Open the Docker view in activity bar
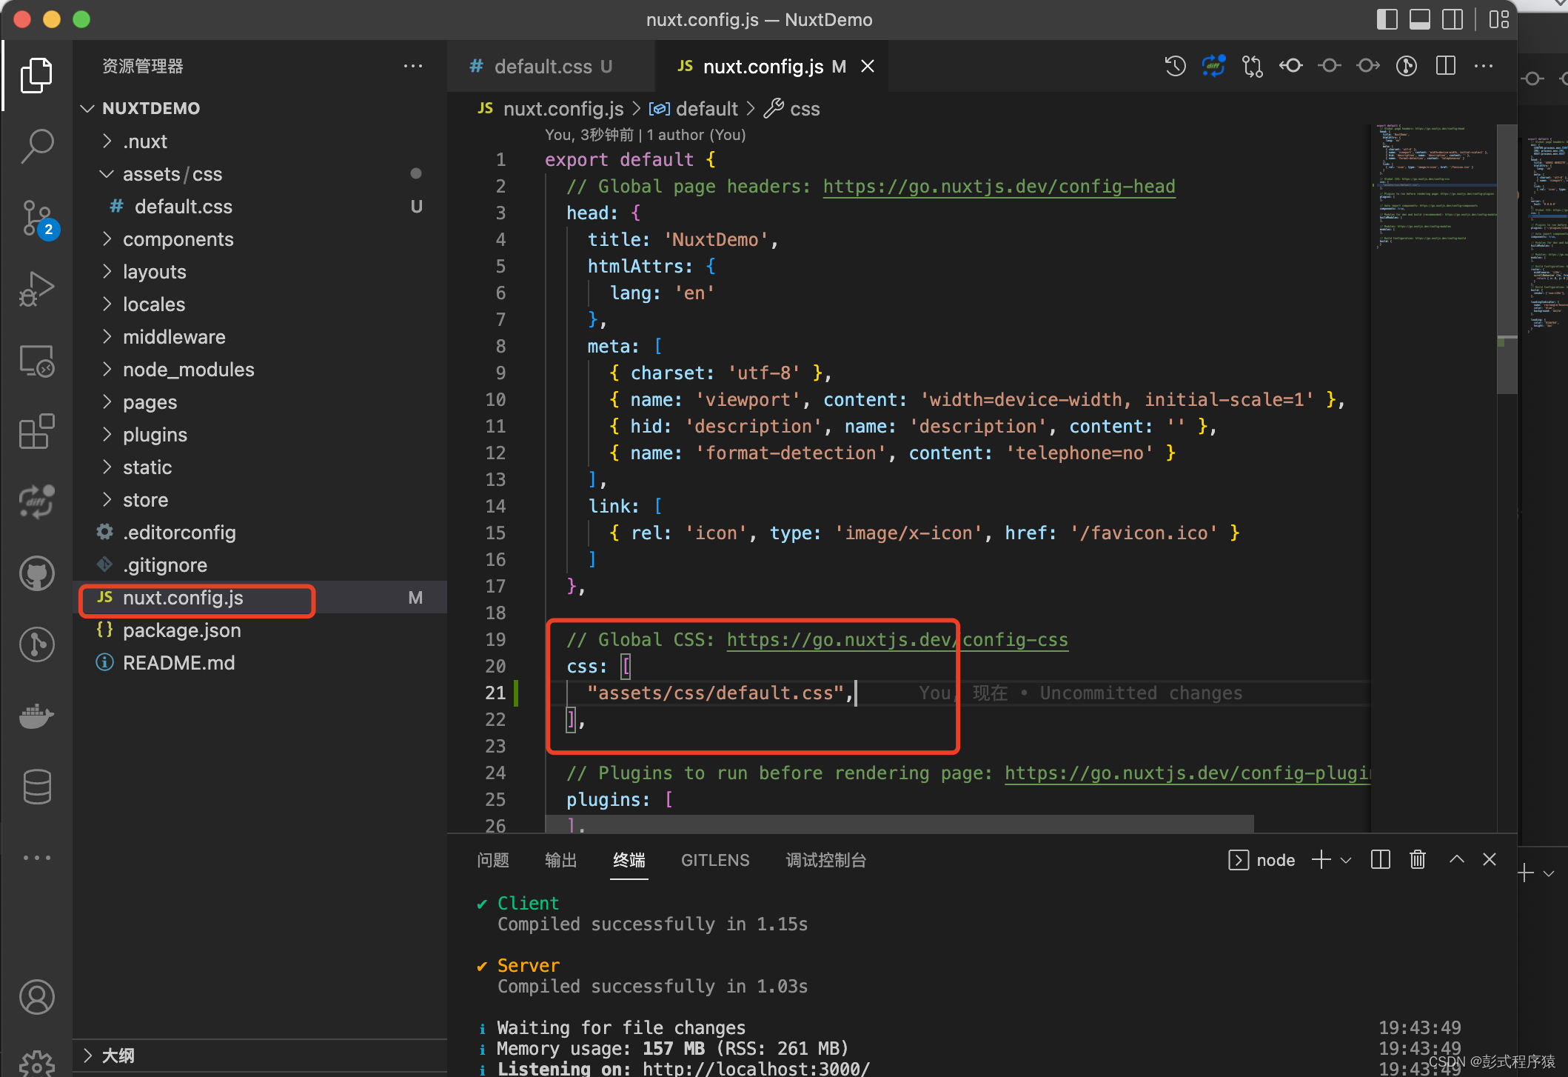Image resolution: width=1568 pixels, height=1077 pixels. pos(36,716)
